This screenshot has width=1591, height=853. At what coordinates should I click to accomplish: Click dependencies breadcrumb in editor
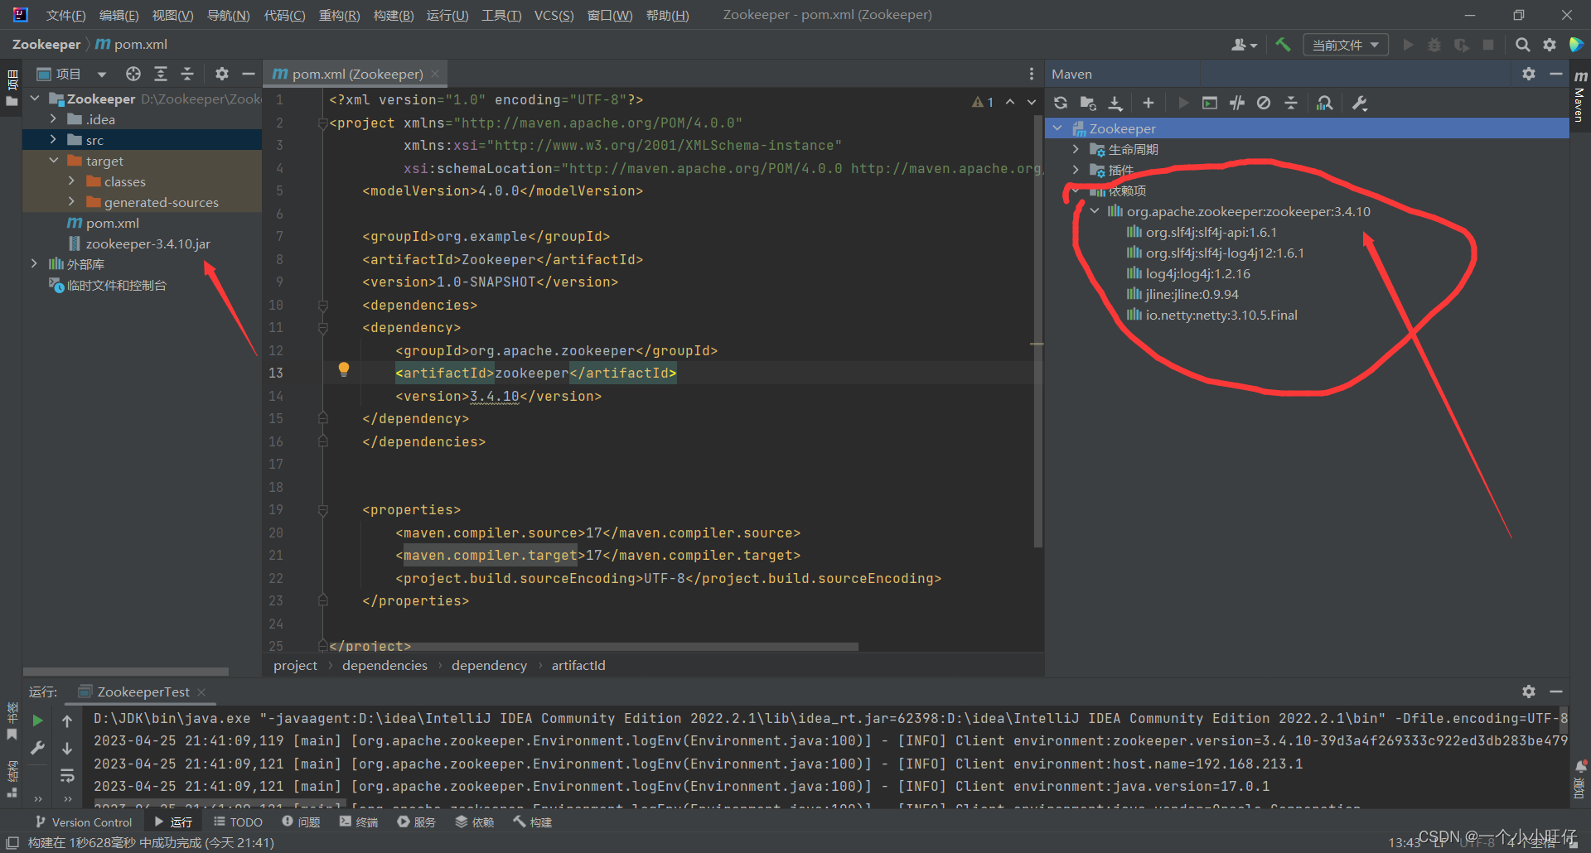point(384,665)
